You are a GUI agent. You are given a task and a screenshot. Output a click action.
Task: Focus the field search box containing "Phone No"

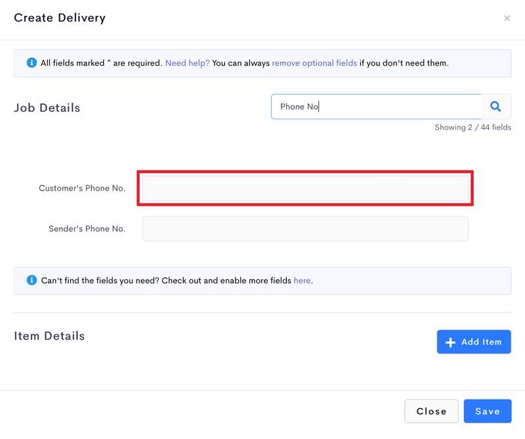point(376,106)
